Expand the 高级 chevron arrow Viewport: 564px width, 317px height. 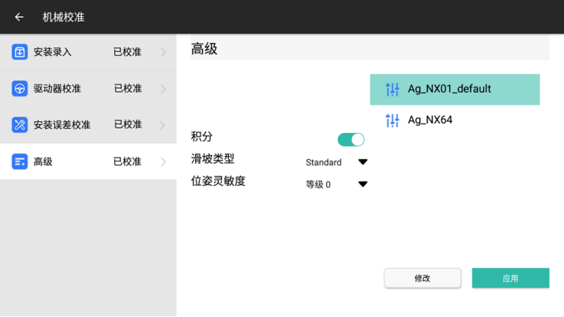(x=163, y=162)
